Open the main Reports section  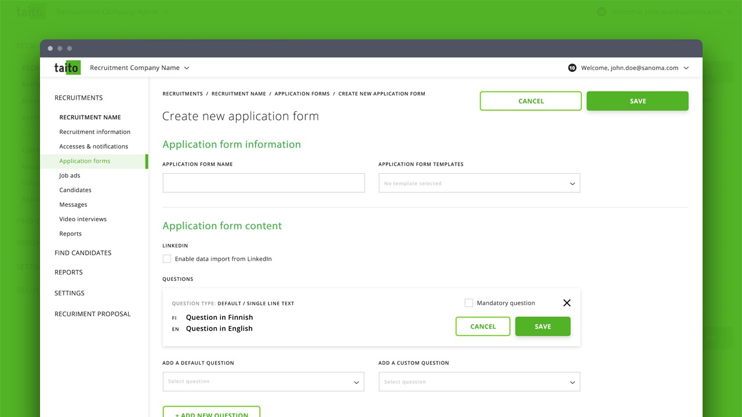point(68,272)
